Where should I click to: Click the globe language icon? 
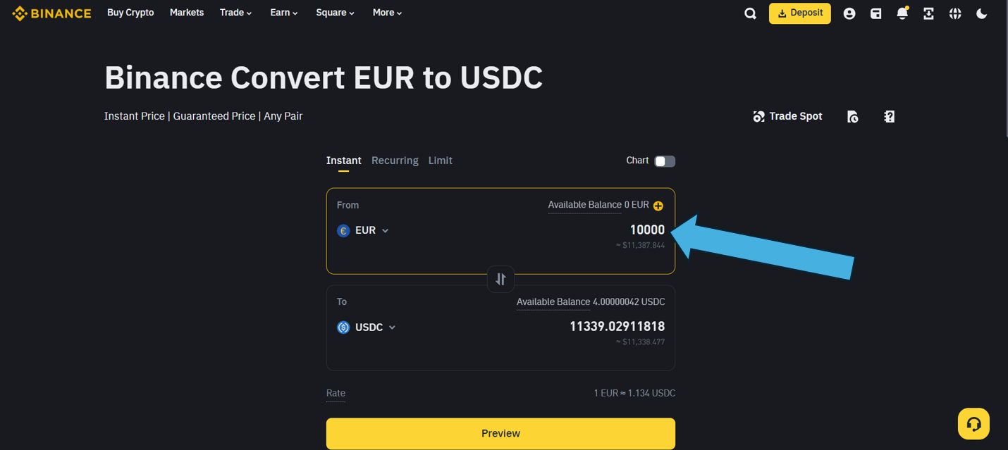point(955,13)
